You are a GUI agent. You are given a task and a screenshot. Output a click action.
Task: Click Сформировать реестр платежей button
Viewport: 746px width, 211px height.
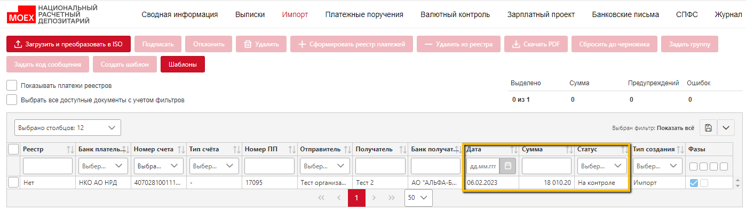[x=352, y=44]
